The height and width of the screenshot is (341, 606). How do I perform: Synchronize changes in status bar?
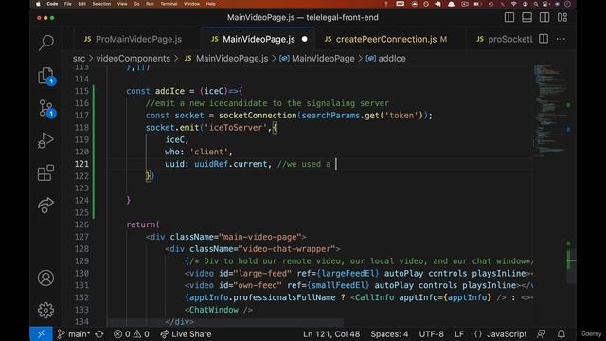pos(99,334)
